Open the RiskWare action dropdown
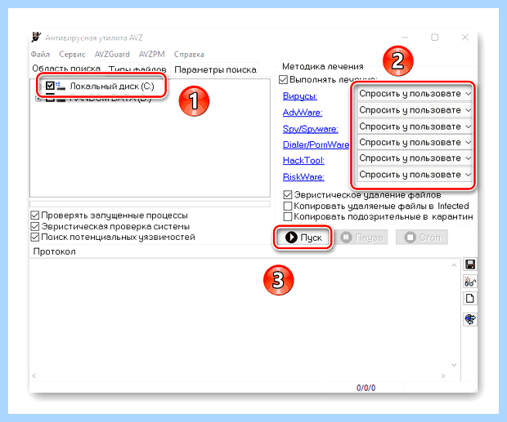The height and width of the screenshot is (422, 507). 415,175
